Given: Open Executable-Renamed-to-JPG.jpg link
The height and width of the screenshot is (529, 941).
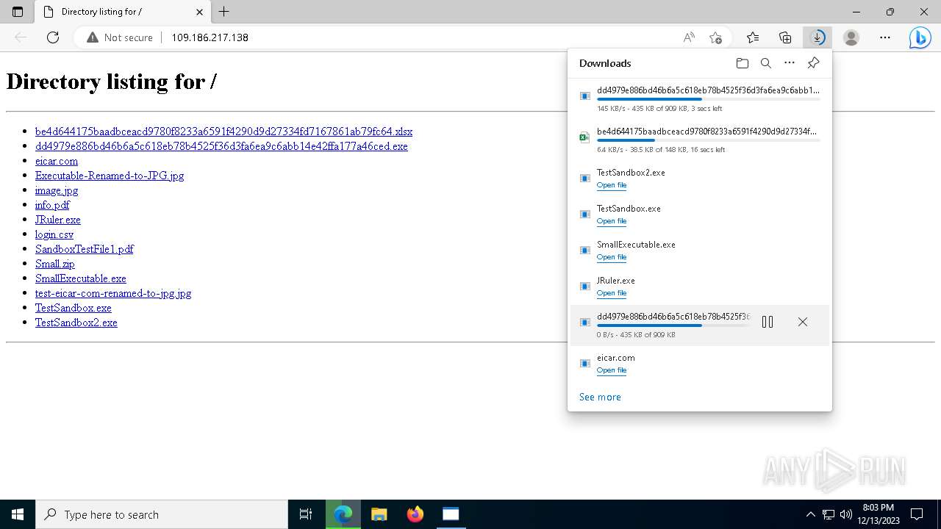Looking at the screenshot, I should point(110,176).
